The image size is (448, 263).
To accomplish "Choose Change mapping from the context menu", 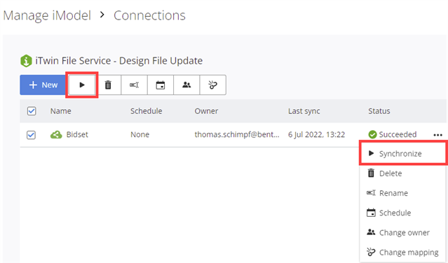I will (x=403, y=253).
